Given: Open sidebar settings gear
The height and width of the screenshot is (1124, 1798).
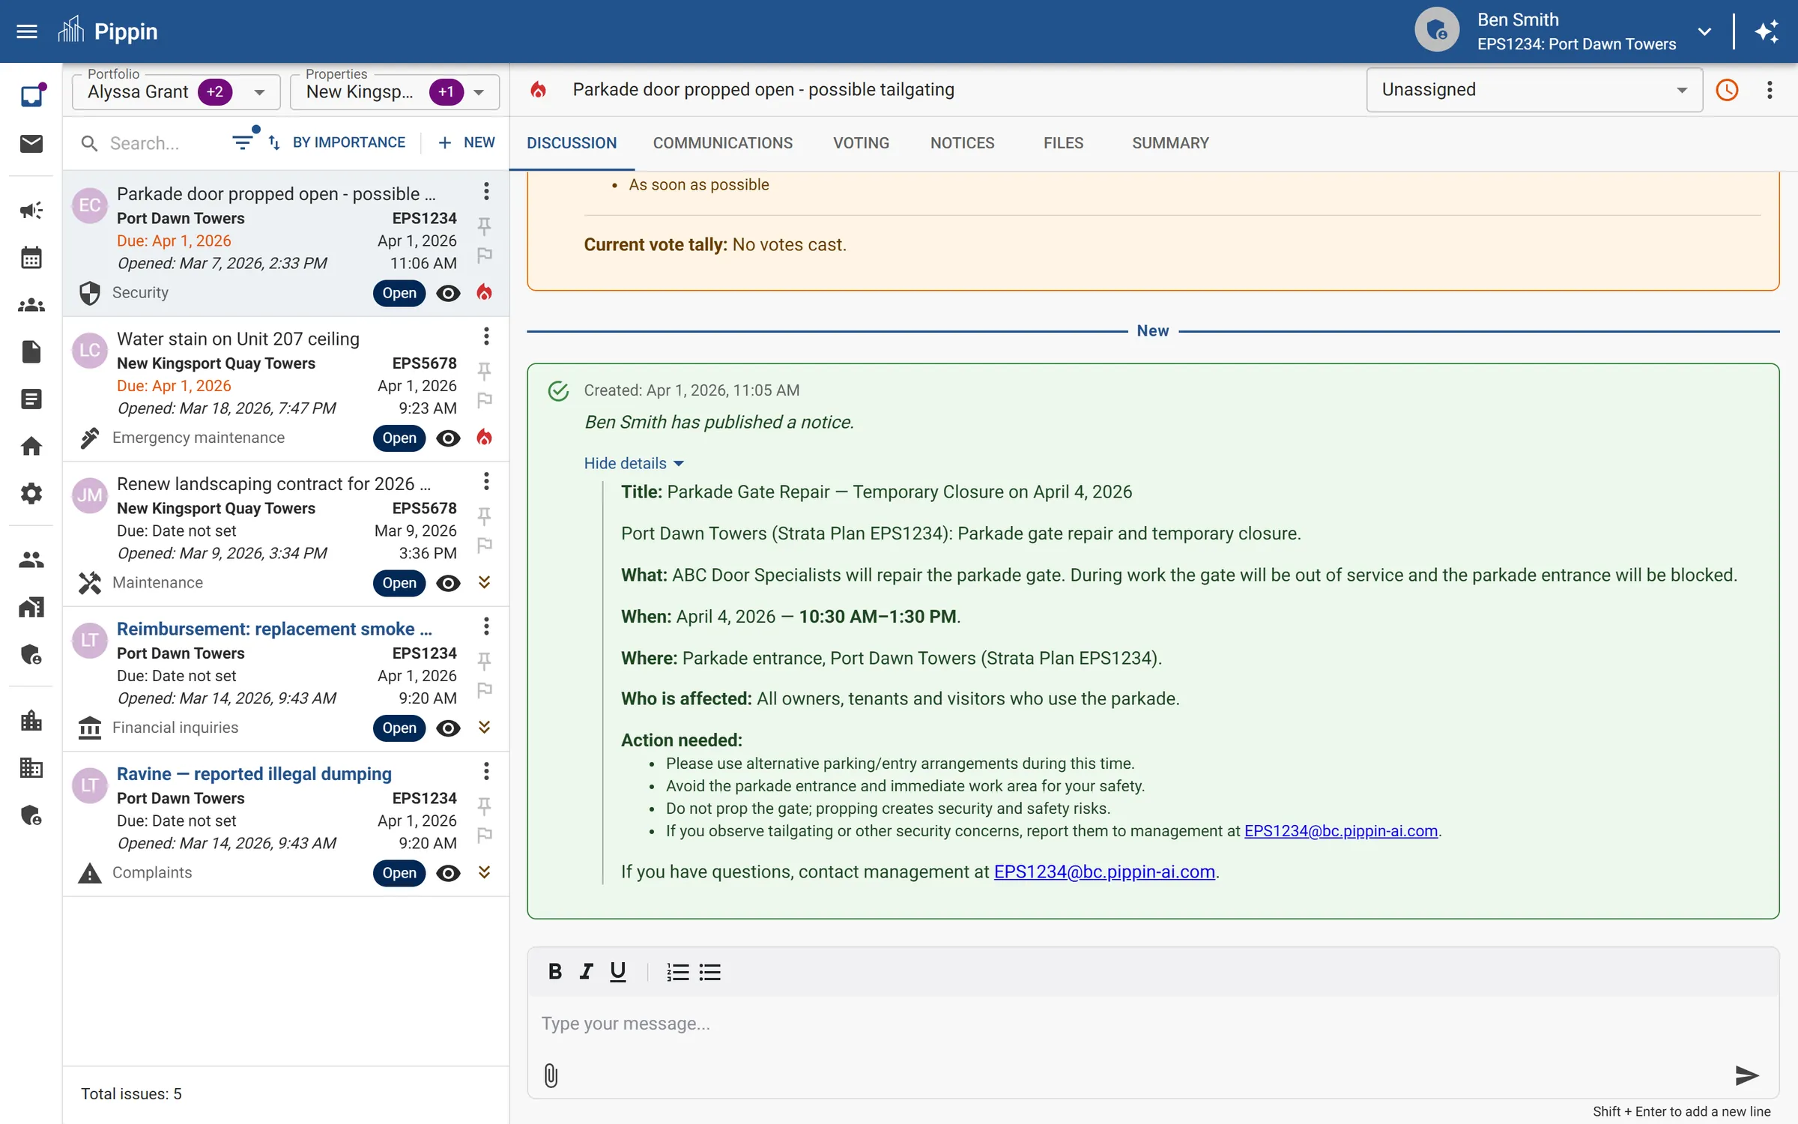Looking at the screenshot, I should [x=31, y=493].
